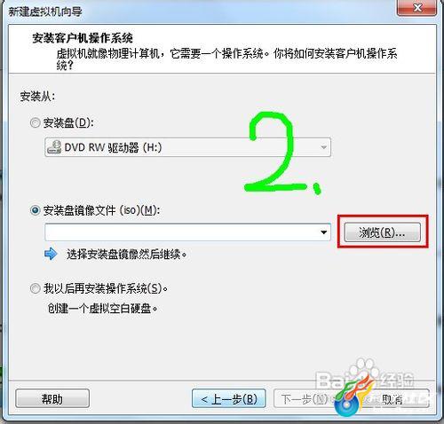Expand the DVD drive list arrow
This screenshot has height=424, width=444.
[324, 147]
